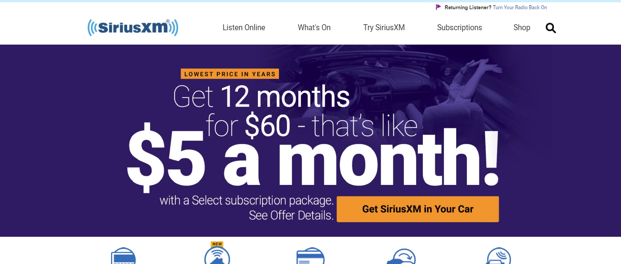Click the Lowest Price in Years banner label
The width and height of the screenshot is (621, 264).
(230, 74)
